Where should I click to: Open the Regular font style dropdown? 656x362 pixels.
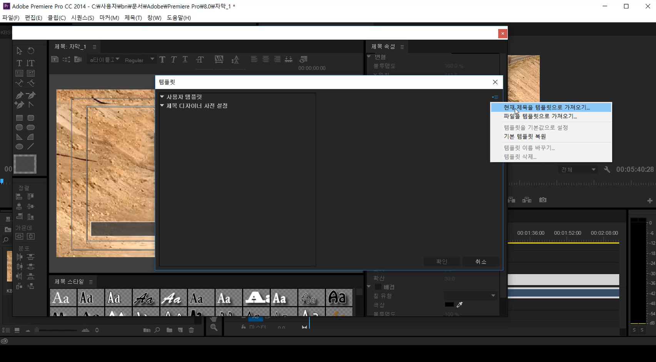(x=139, y=60)
